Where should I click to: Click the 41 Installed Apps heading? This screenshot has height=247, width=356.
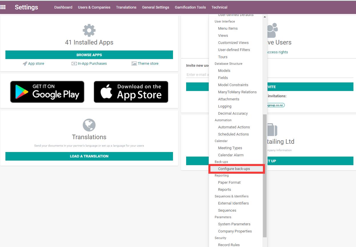click(89, 42)
